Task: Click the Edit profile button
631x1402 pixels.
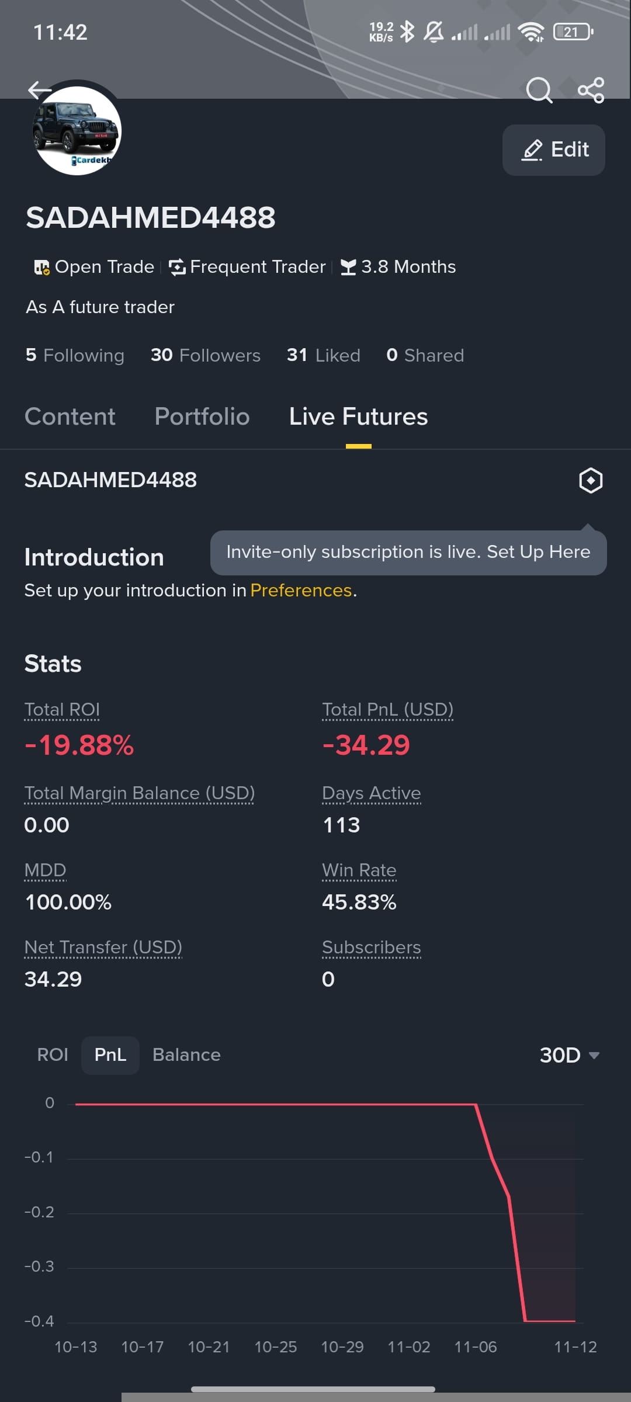Action: tap(553, 150)
